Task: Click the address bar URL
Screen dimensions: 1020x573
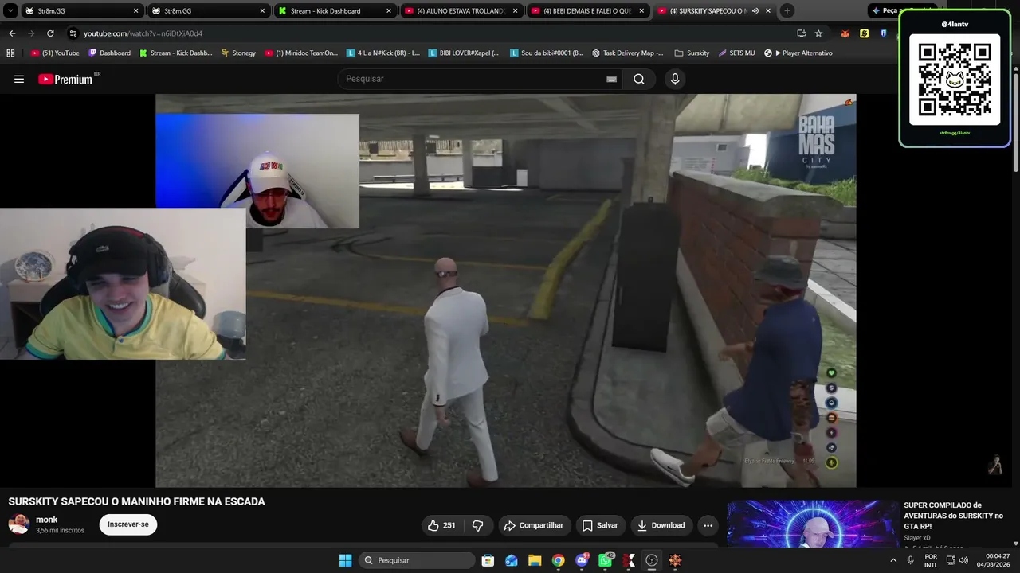Action: click(x=143, y=33)
